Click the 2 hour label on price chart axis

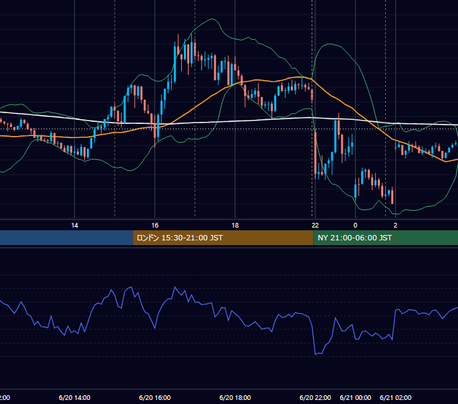pos(395,226)
